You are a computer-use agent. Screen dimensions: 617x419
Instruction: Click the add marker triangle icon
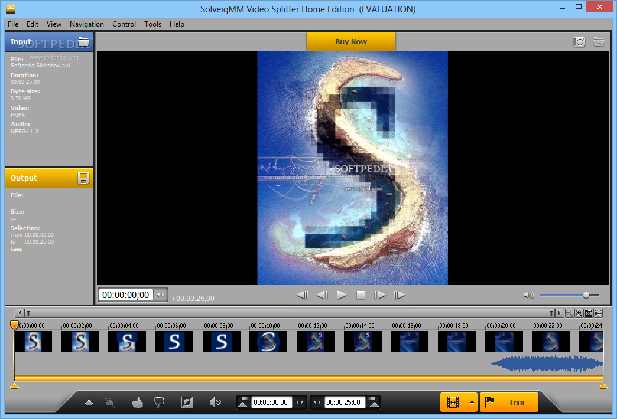pyautogui.click(x=89, y=402)
